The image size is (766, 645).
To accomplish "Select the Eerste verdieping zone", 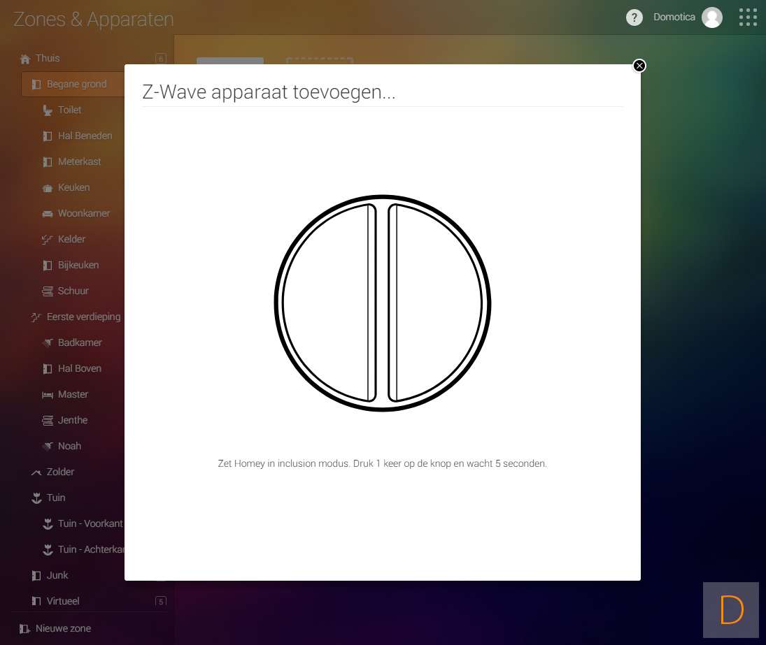I will (83, 317).
